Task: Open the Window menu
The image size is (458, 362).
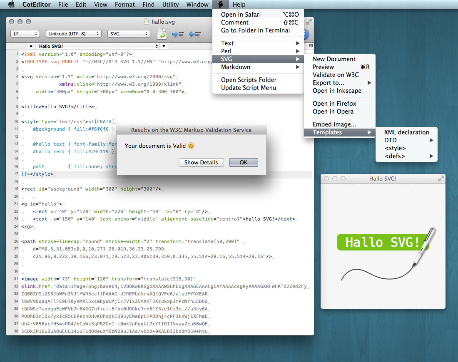Action: tap(197, 5)
